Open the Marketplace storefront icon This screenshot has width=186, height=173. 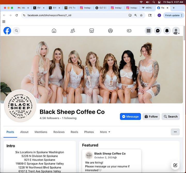(91, 31)
